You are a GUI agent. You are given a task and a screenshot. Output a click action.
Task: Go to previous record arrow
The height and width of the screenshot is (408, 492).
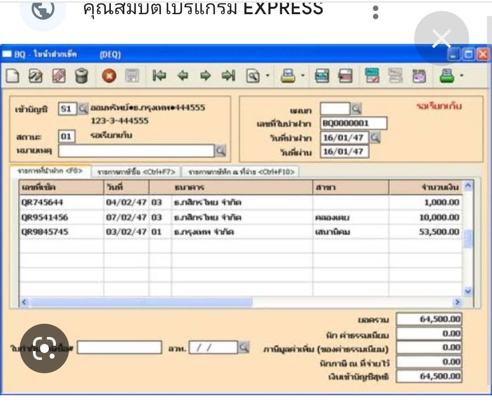(x=183, y=76)
